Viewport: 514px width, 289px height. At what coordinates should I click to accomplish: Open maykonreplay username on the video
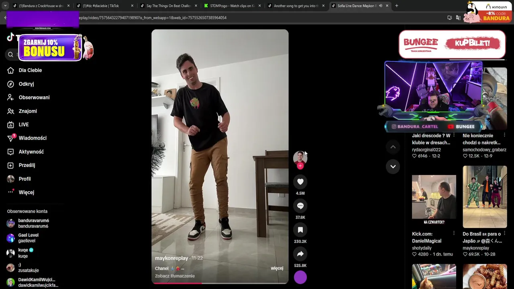(171, 258)
